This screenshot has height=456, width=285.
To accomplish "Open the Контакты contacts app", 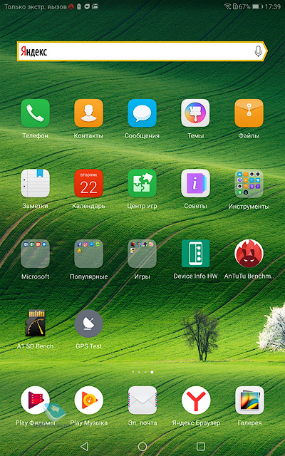I will (x=88, y=113).
